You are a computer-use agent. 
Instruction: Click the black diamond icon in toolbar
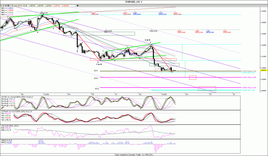coord(78,6)
